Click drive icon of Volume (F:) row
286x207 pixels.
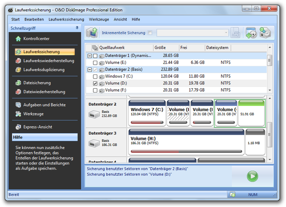coord(101,90)
